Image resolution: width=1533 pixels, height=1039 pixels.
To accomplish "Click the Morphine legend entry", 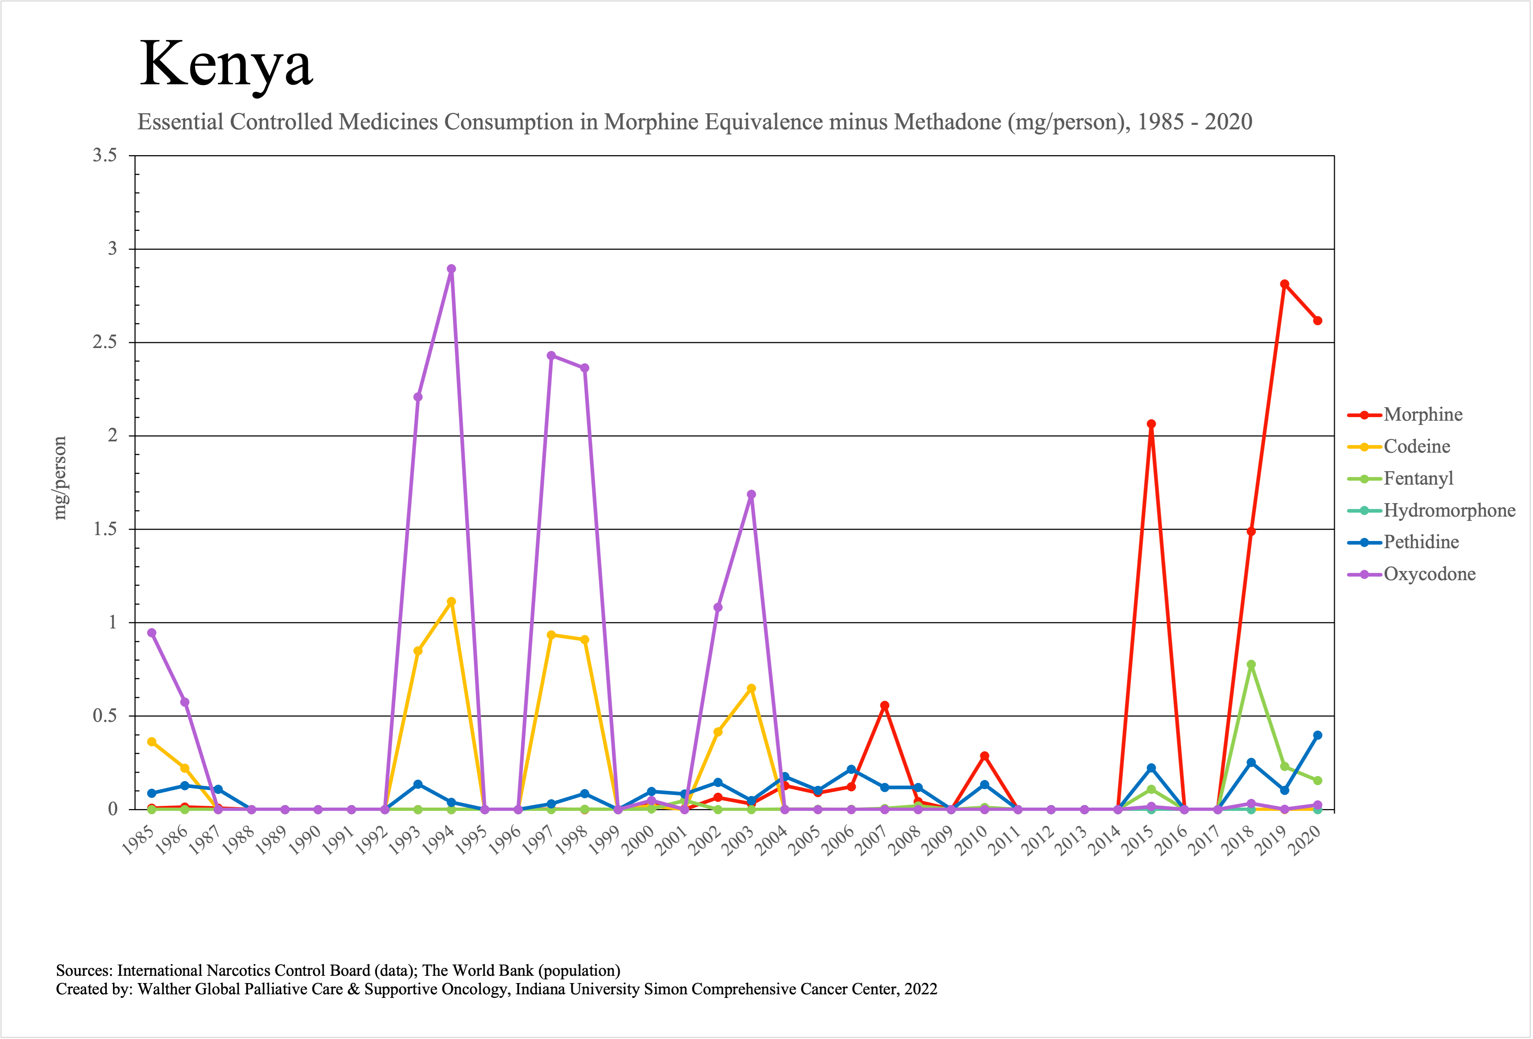I will pyautogui.click(x=1422, y=415).
